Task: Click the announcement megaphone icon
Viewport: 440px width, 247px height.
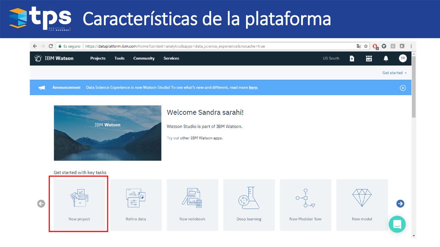Action: tap(42, 87)
